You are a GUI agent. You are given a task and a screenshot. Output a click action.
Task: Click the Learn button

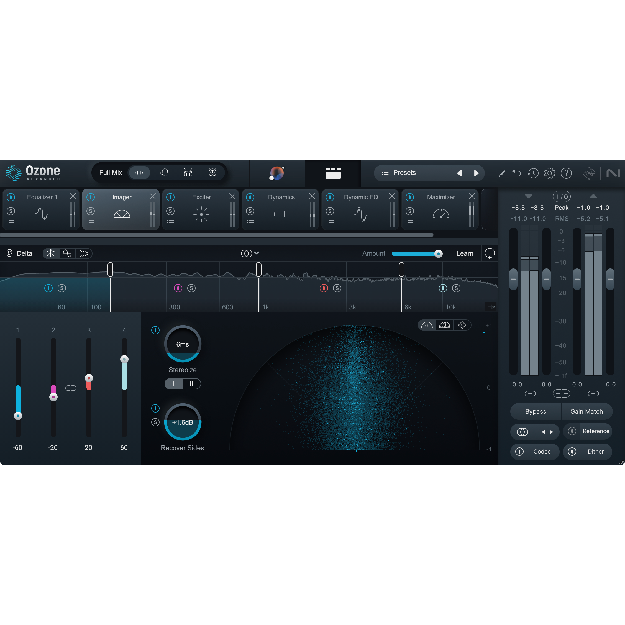465,253
